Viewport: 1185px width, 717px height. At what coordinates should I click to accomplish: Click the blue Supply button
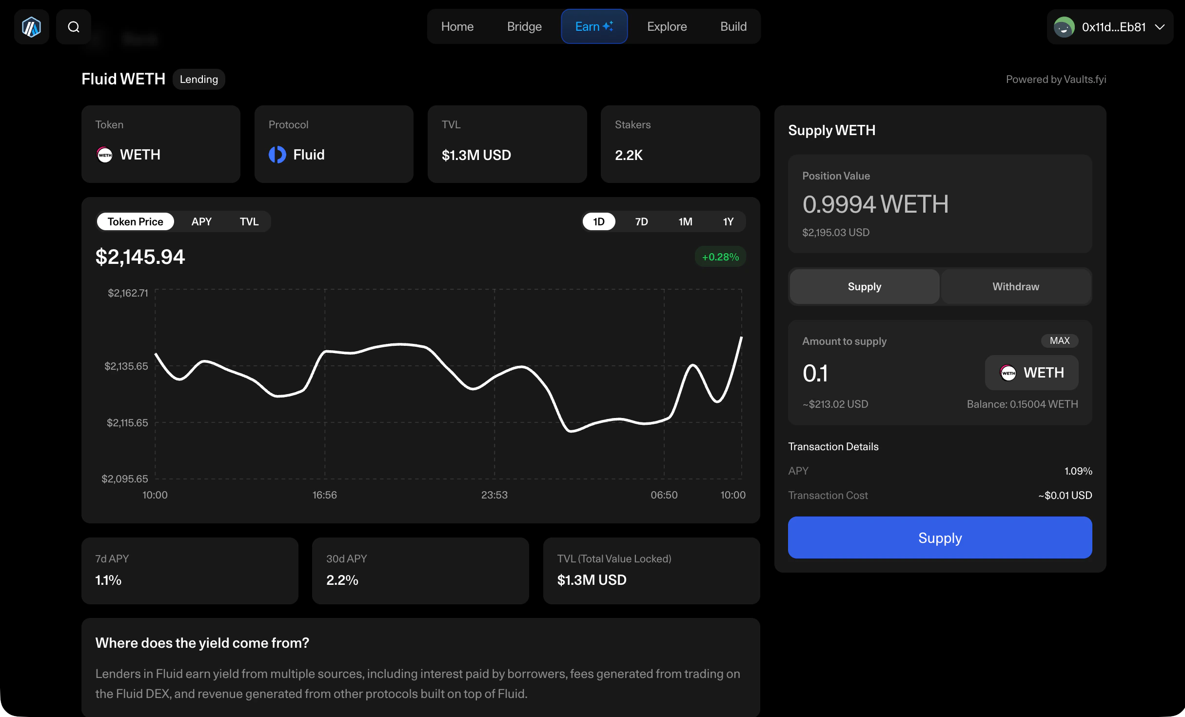click(940, 538)
